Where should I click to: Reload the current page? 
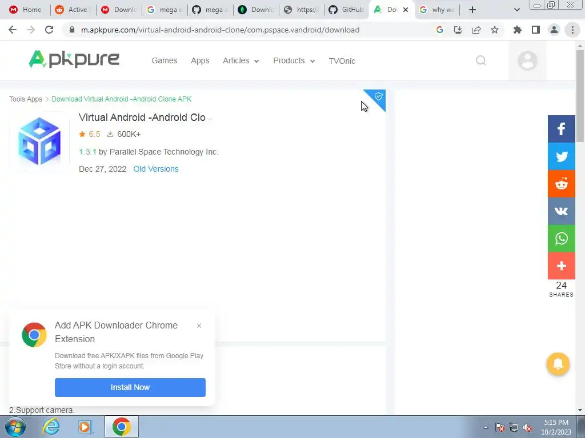click(49, 30)
